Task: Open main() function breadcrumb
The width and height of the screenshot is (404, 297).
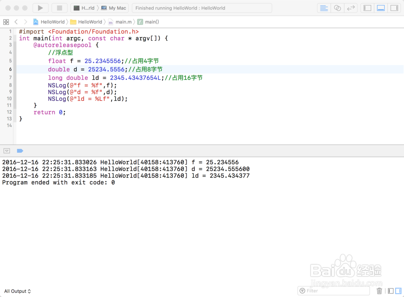Action: pos(148,22)
